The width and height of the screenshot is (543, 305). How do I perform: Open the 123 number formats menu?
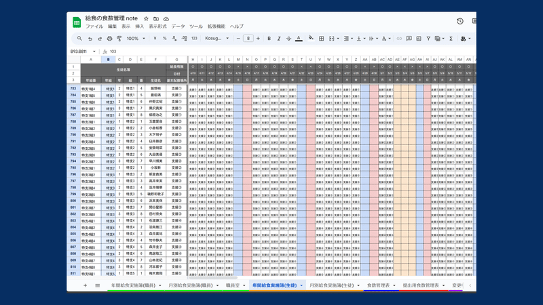point(194,39)
